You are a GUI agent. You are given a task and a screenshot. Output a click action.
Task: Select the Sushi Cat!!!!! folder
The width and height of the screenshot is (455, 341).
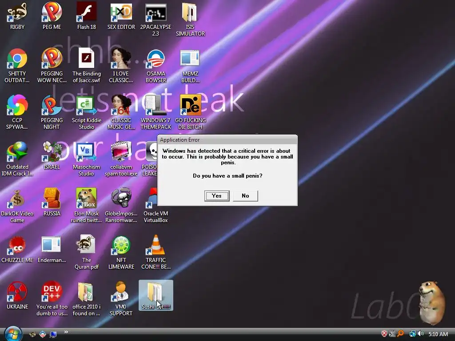[x=156, y=295]
